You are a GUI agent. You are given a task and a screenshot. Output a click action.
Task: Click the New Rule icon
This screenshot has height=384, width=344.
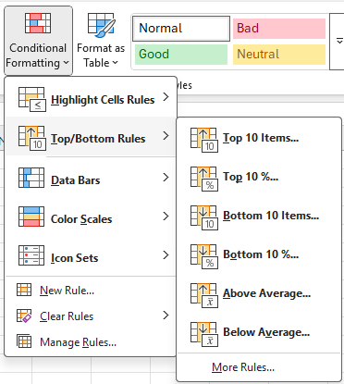pos(24,290)
